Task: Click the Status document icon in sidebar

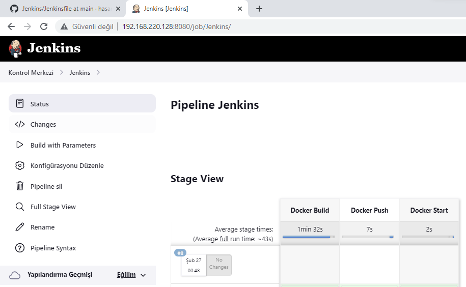Action: pos(20,103)
